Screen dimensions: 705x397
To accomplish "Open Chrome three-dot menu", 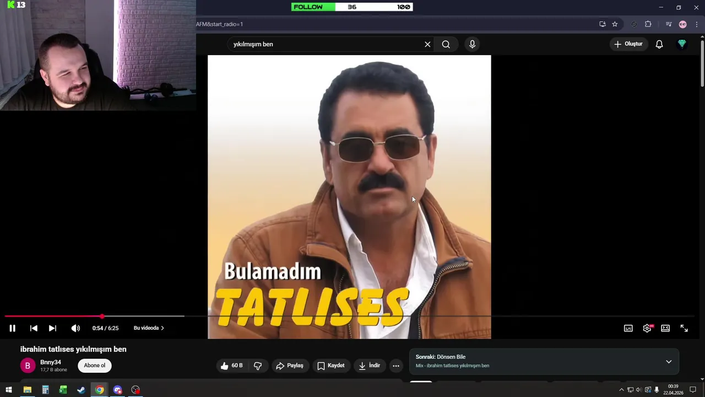I will (x=697, y=24).
